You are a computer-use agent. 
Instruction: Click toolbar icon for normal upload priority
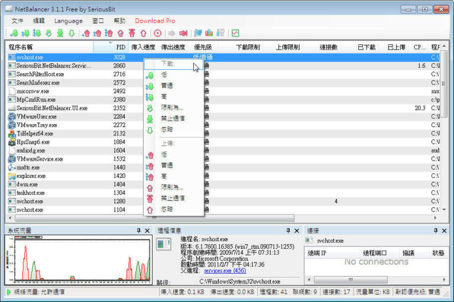98,33
